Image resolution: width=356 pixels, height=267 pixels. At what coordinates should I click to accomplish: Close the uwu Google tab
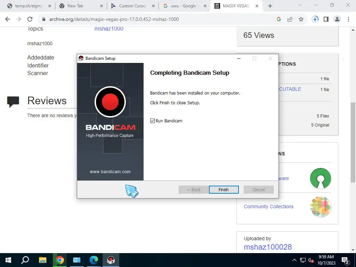(205, 6)
